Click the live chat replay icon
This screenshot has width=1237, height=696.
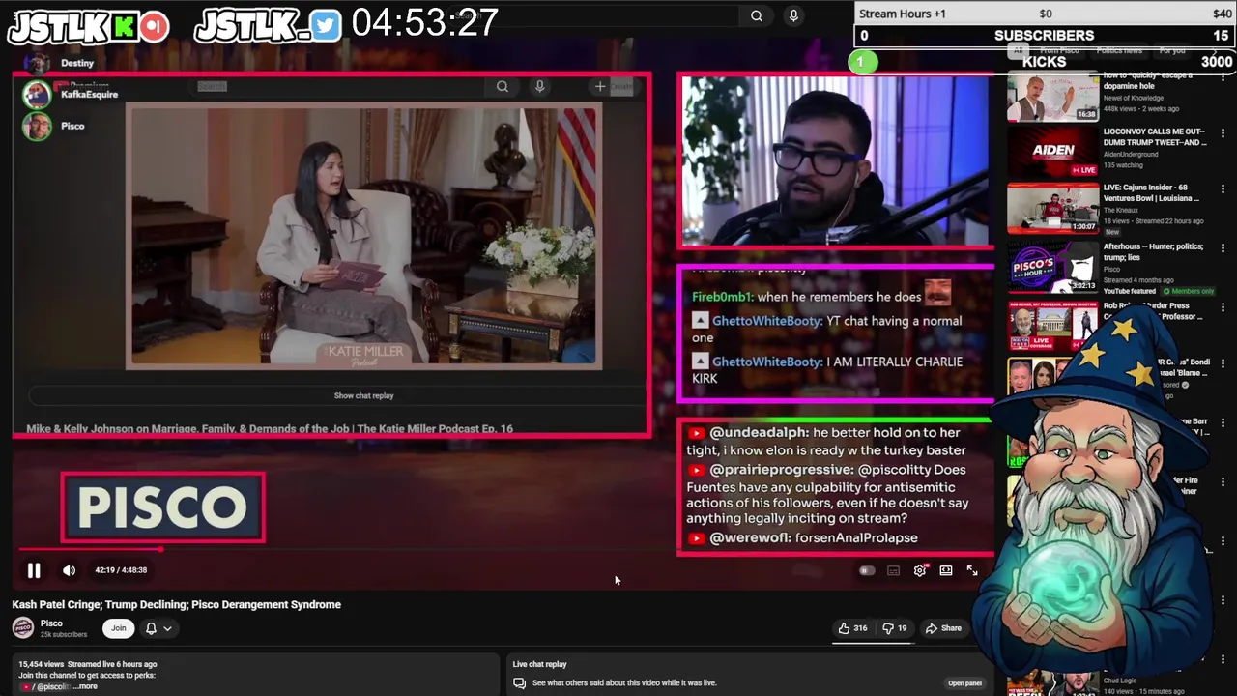(x=519, y=683)
